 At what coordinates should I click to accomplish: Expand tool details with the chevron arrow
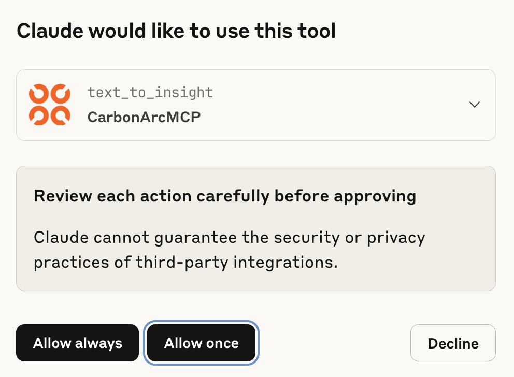click(474, 105)
